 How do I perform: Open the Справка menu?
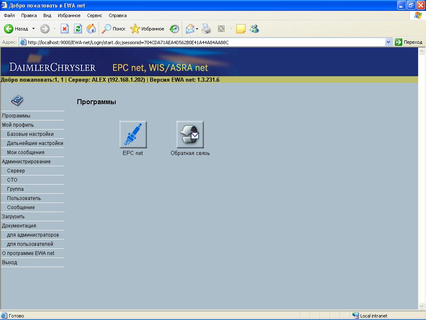118,15
